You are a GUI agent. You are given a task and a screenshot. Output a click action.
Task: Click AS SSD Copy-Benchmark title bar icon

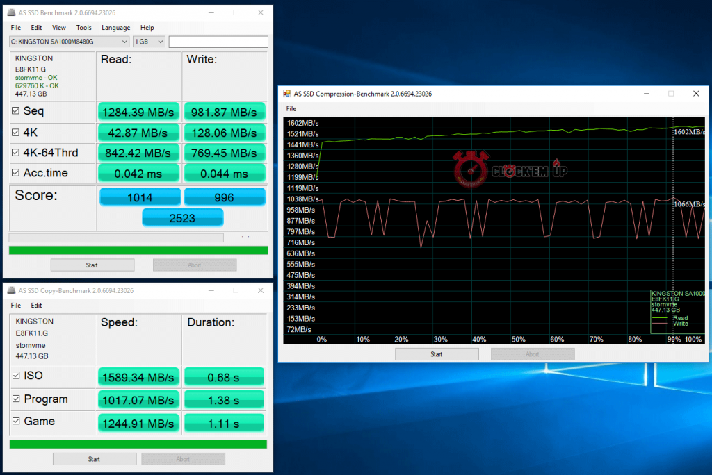point(12,290)
